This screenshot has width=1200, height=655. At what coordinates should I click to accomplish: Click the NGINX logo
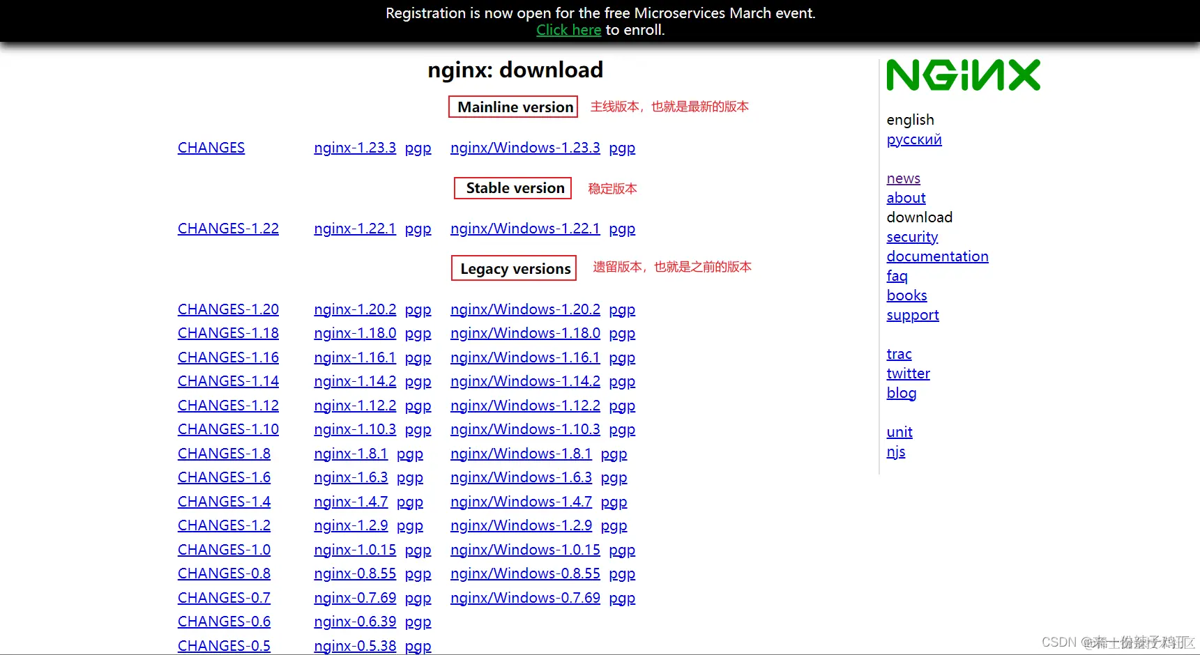(x=963, y=75)
